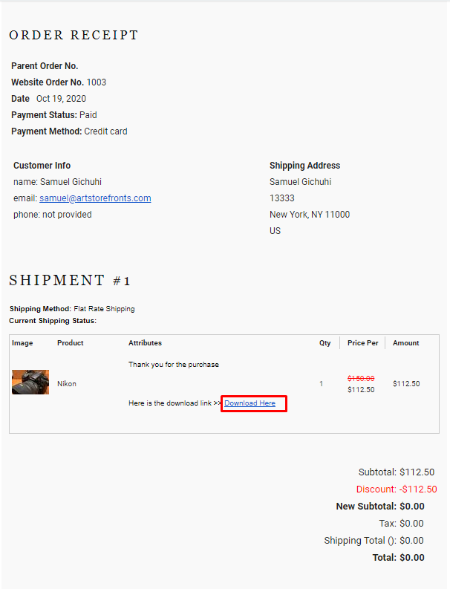Viewport: 450px width, 589px height.
Task: Click the Website Order No. 1003 text
Action: click(59, 82)
